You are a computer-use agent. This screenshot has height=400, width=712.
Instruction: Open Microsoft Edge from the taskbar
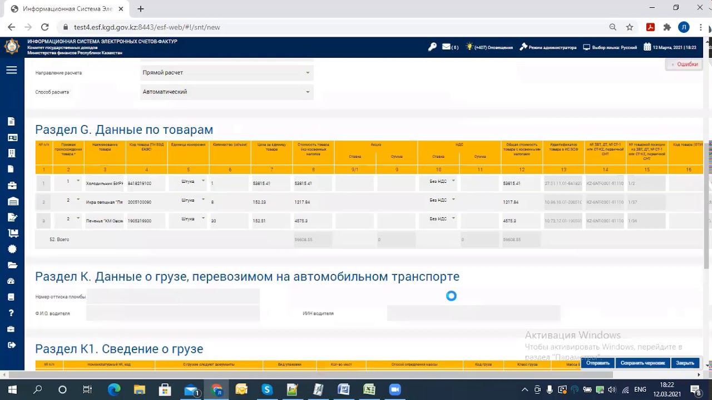113,389
